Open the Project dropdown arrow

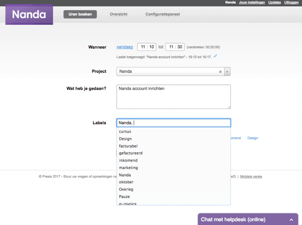(227, 72)
